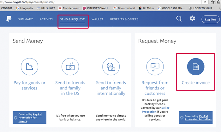Open PayPal Protection for buyers link

30,118
